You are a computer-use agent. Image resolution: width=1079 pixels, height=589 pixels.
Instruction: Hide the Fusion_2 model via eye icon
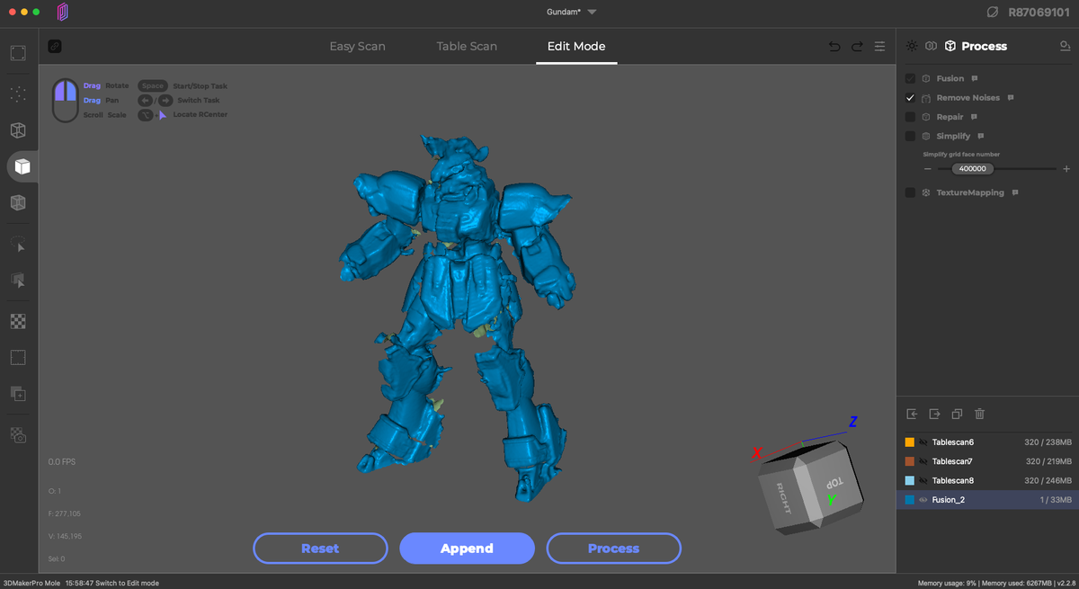pos(923,499)
